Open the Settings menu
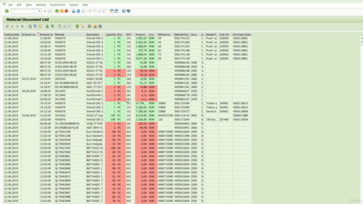363x204 pixels. 41,5
